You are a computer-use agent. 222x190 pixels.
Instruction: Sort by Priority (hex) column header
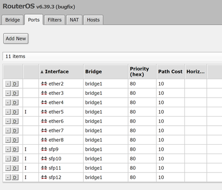142,72
